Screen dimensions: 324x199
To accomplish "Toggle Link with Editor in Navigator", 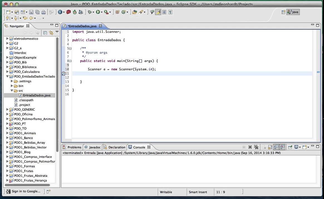I will coord(51,33).
